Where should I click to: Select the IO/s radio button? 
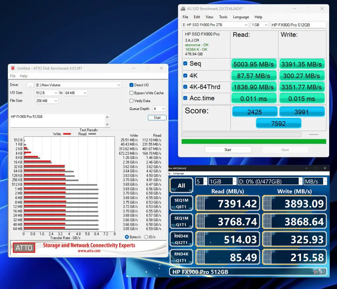[146, 237]
